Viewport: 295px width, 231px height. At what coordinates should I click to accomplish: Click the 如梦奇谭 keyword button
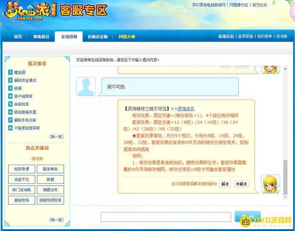[22, 169]
